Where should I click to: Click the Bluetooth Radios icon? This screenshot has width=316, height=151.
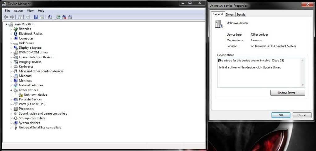15,34
